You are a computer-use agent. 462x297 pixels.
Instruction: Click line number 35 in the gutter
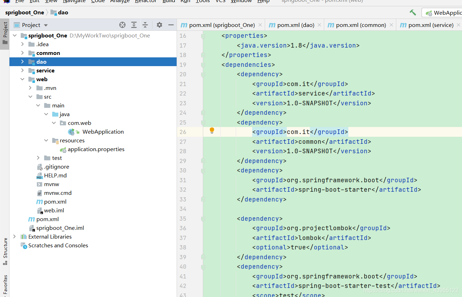183,219
